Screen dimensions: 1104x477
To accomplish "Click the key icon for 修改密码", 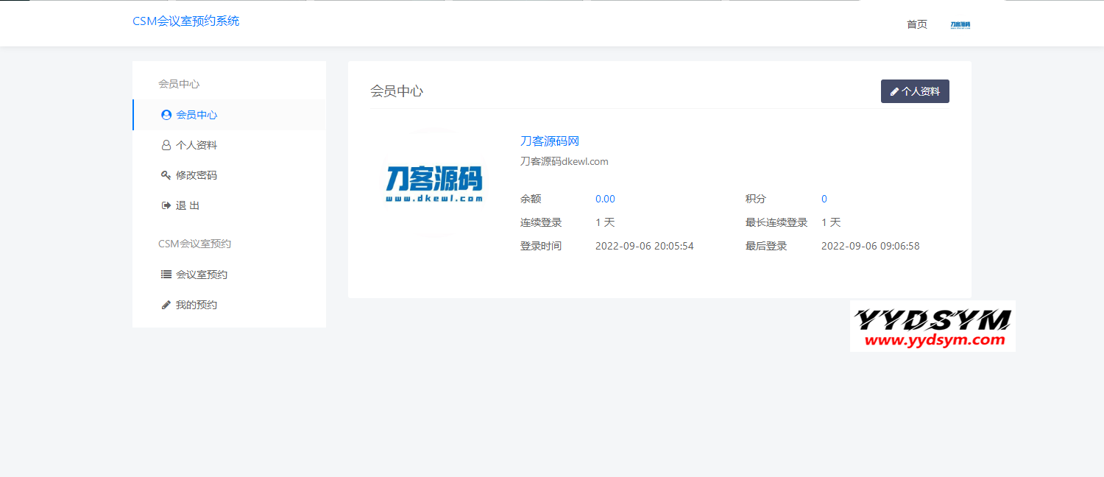I will coord(166,175).
